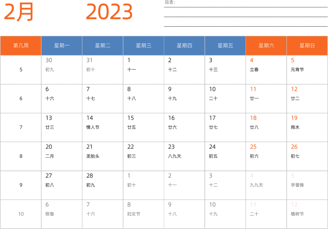Click date 13 marked 廿三
The width and height of the screenshot is (328, 229).
62,127
